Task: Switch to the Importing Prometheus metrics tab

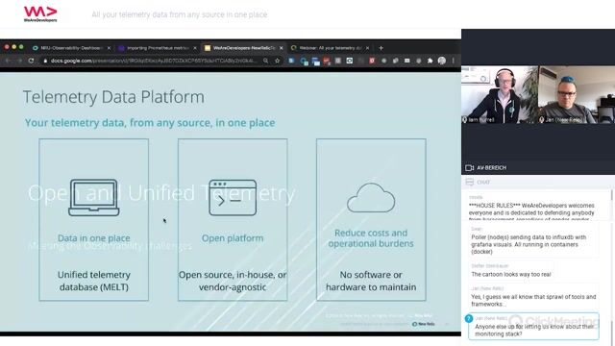Action: [x=157, y=48]
